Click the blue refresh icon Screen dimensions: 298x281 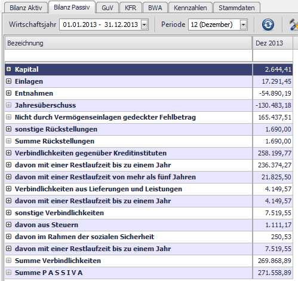[268, 25]
